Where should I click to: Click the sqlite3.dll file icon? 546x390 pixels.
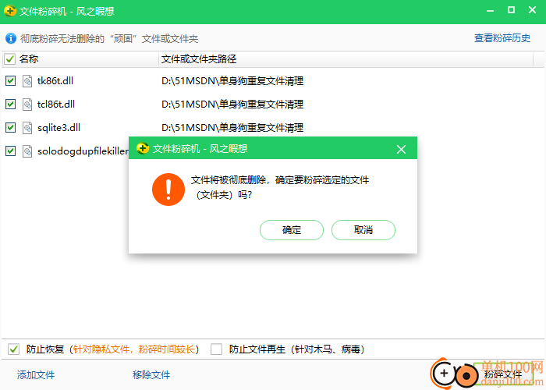click(x=27, y=128)
